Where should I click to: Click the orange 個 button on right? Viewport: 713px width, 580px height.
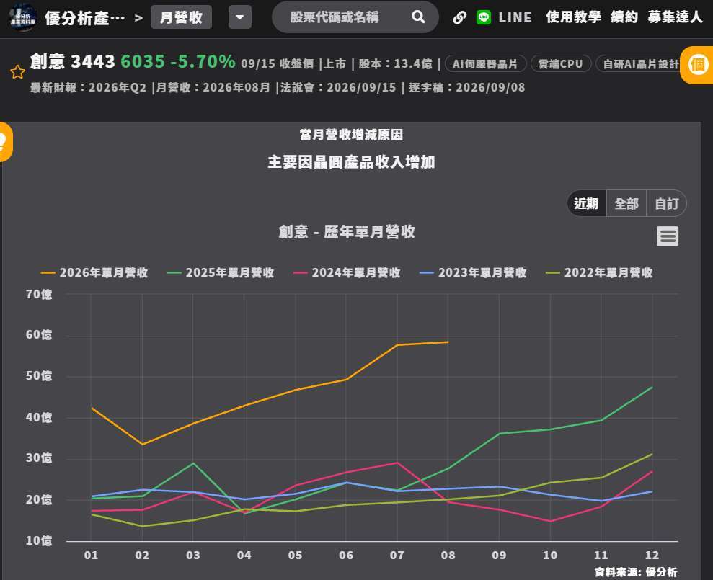coord(698,65)
